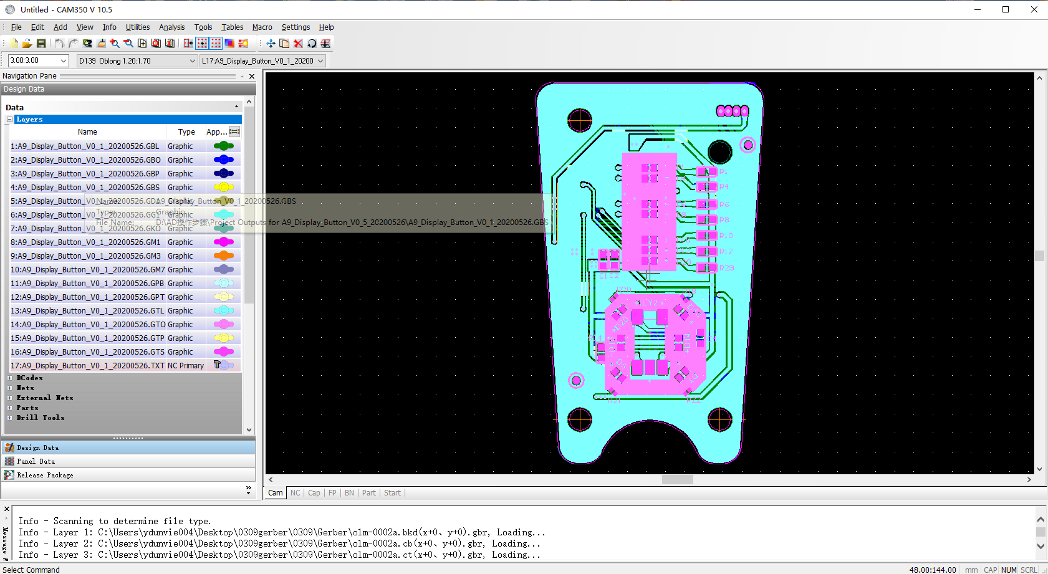Select the Copy tool icon
This screenshot has width=1048, height=574.
click(x=284, y=43)
